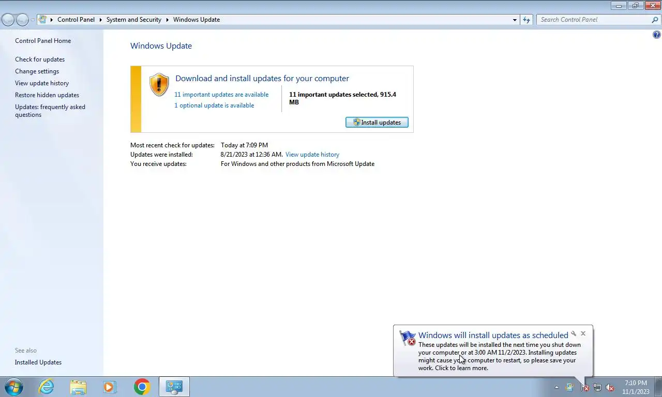Open Windows Explorer folder from taskbar
The image size is (662, 397).
point(78,387)
